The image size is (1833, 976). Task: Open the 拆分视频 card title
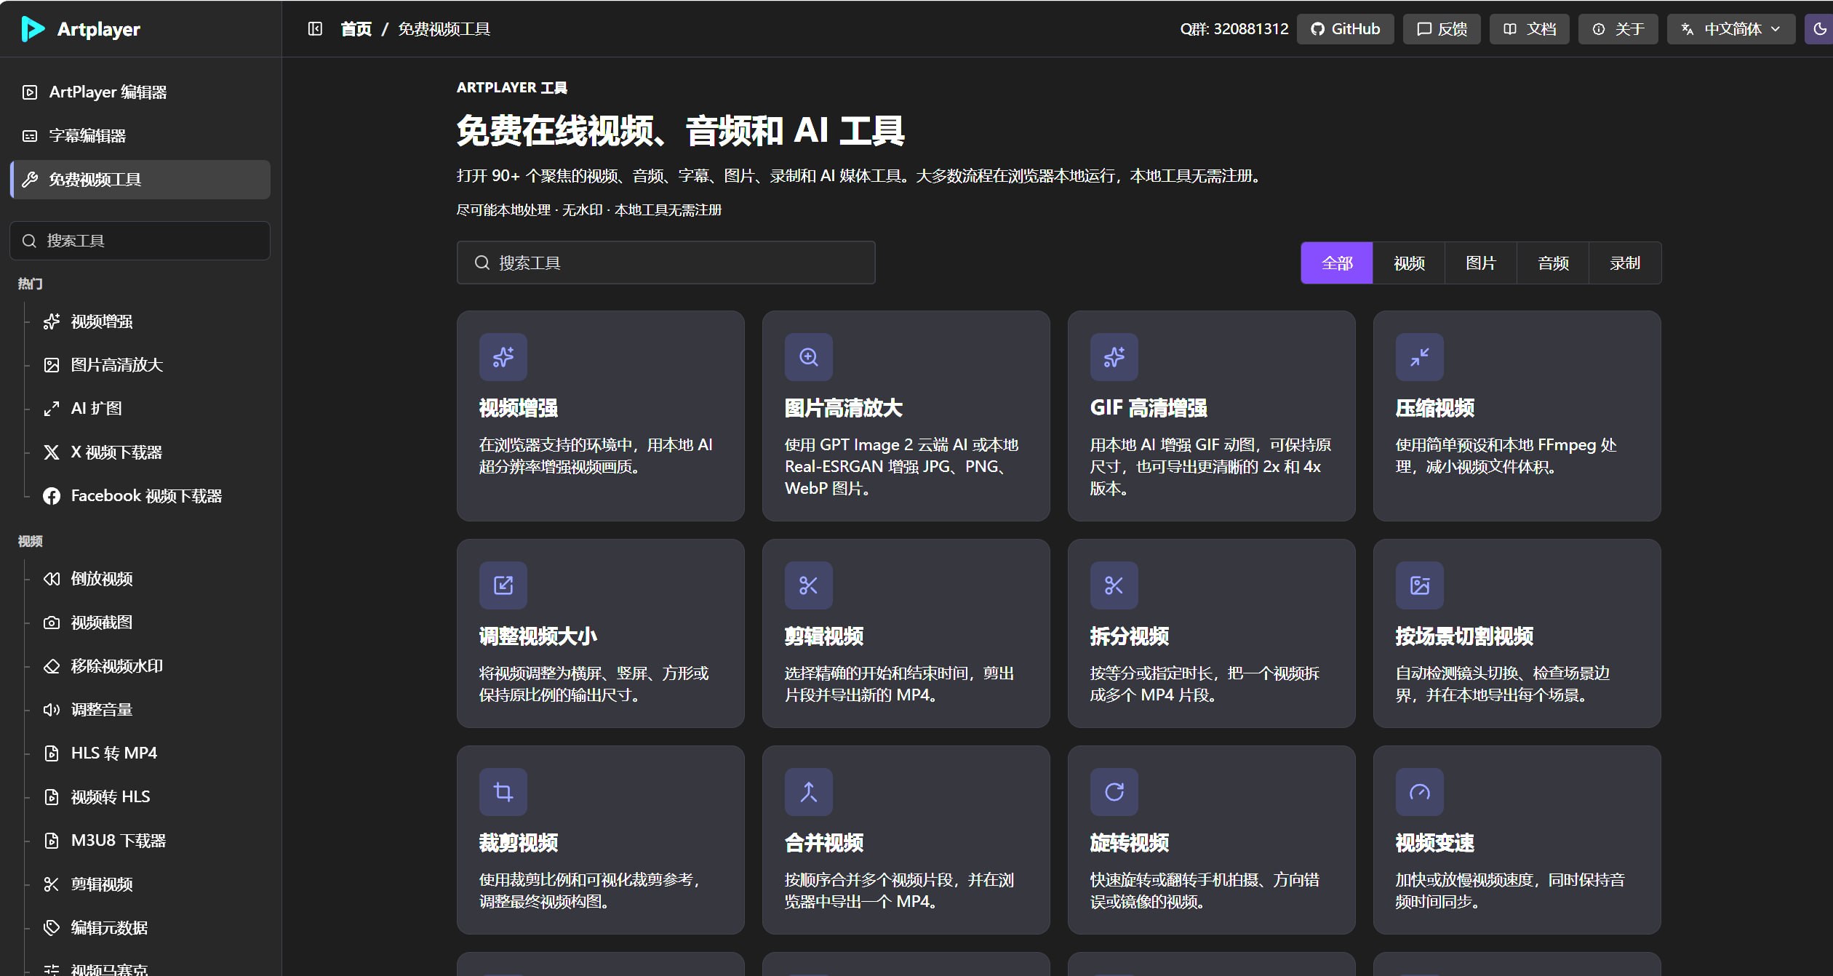click(x=1130, y=636)
